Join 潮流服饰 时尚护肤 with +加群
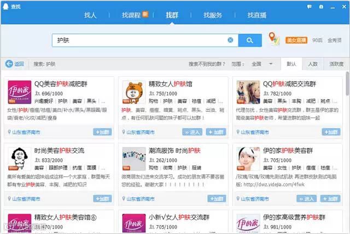Screen dimensions: 350x234 [x=217, y=199]
